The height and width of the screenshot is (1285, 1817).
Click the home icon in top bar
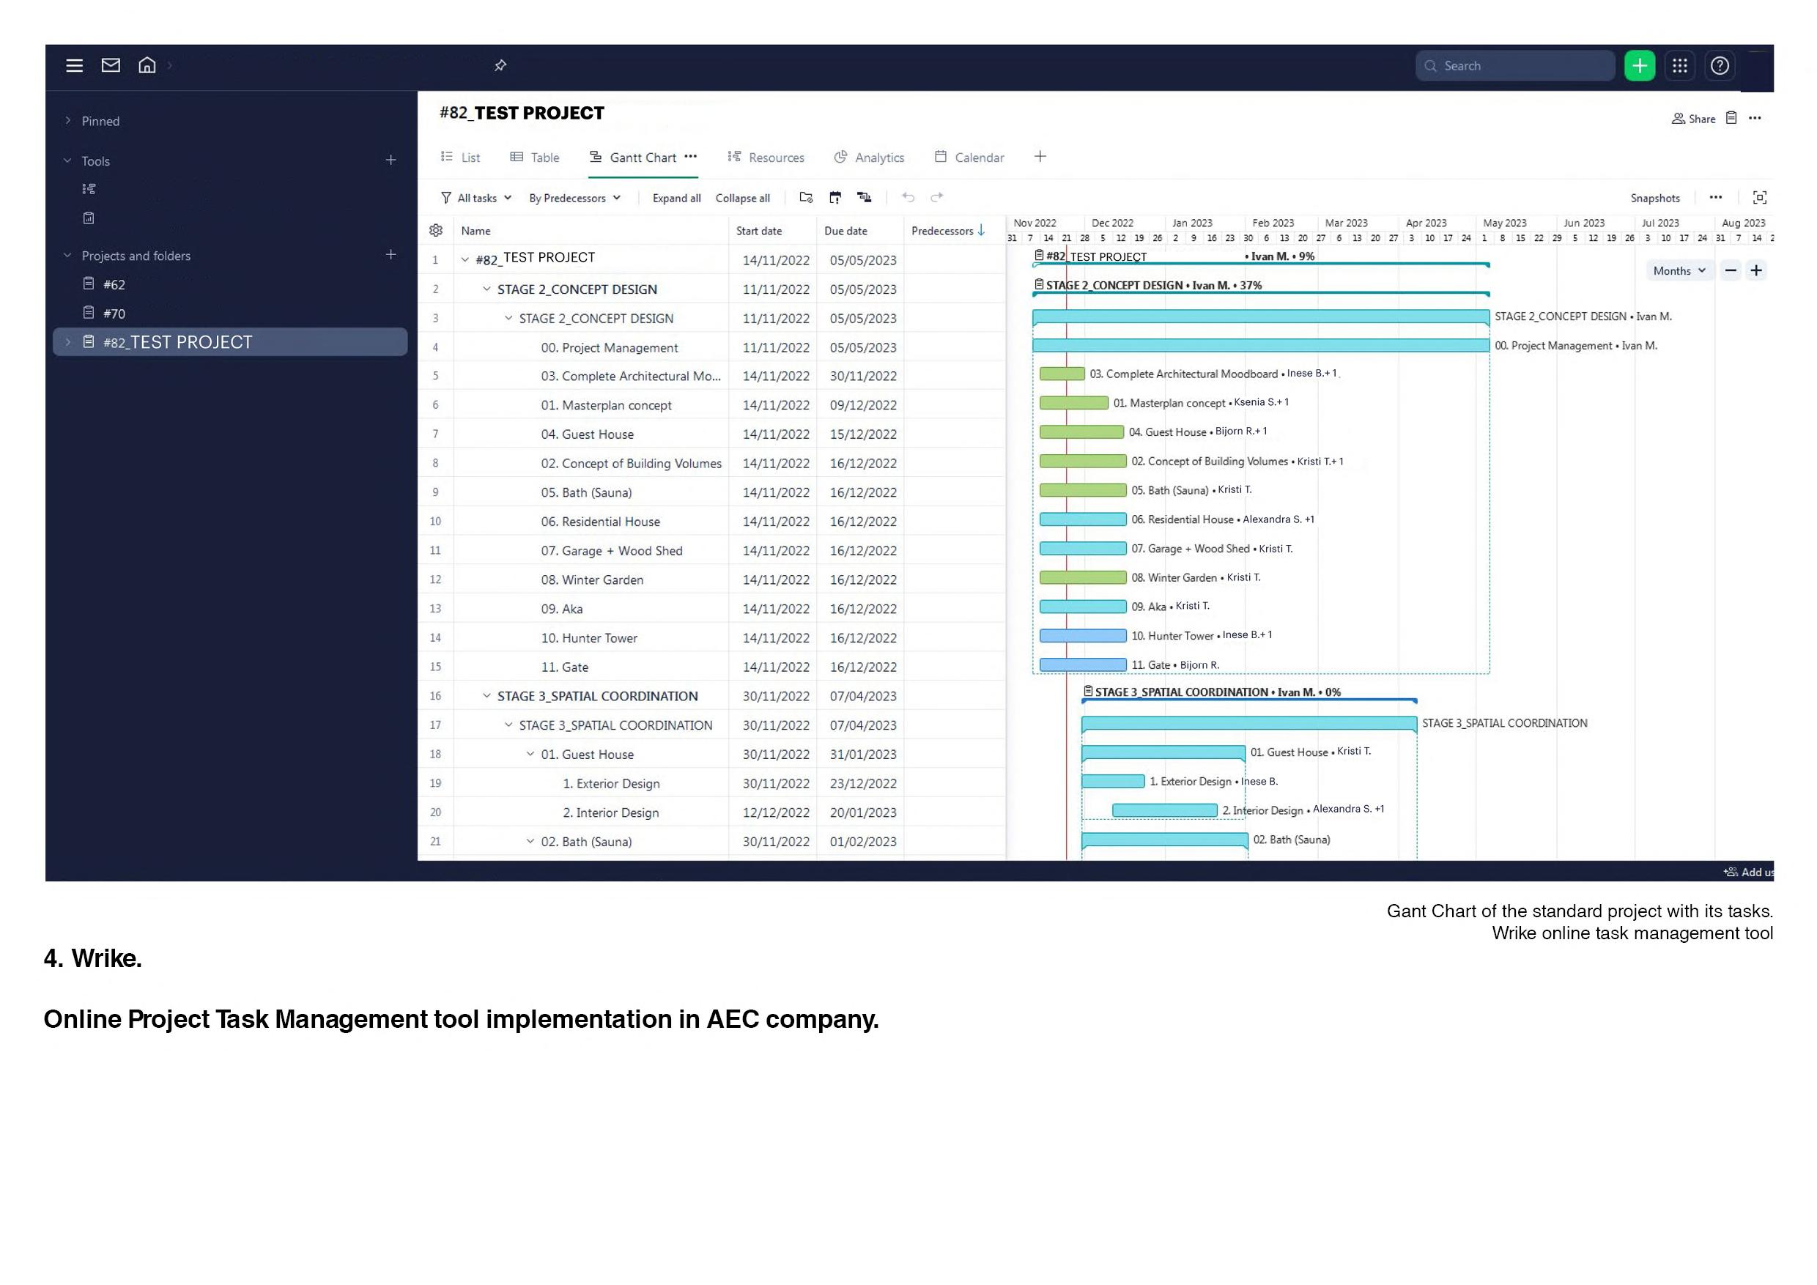tap(147, 66)
